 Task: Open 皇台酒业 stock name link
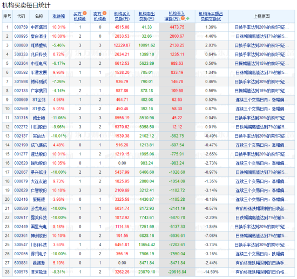(x=39, y=36)
